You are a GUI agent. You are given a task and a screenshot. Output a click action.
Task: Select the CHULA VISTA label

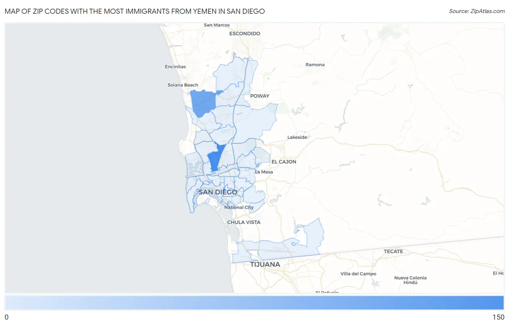[244, 222]
